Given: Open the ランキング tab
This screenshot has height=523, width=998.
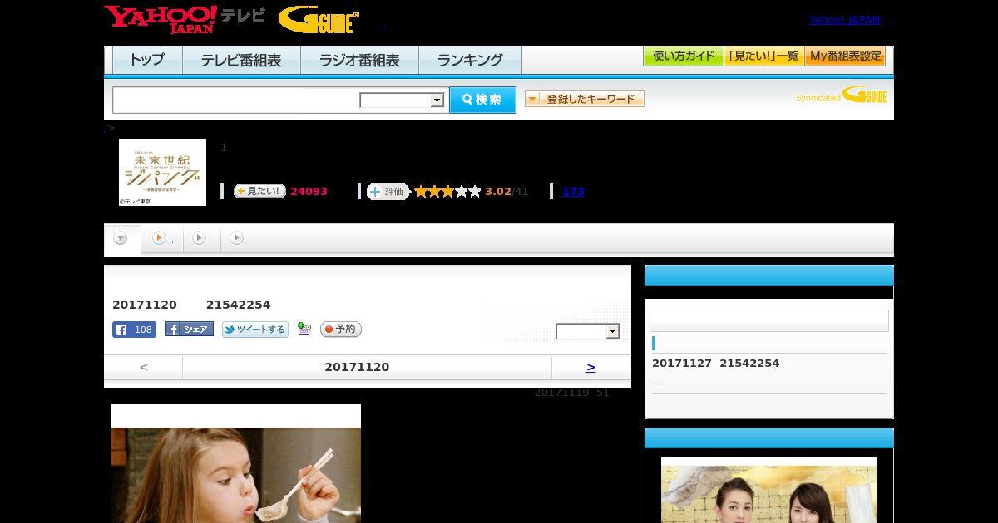Looking at the screenshot, I should 470,60.
